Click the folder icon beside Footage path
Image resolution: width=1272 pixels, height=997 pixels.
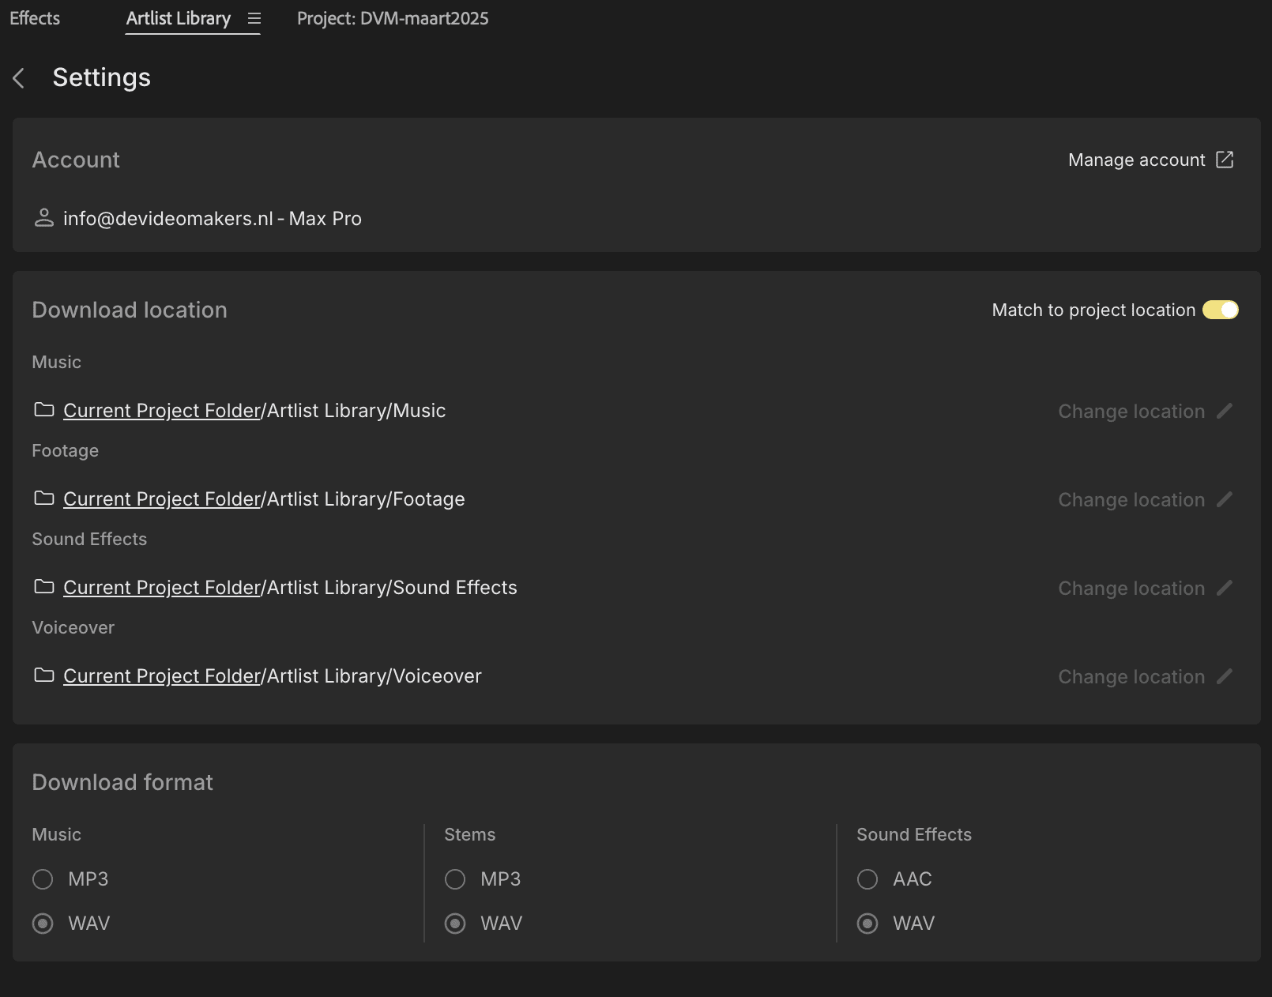click(44, 498)
